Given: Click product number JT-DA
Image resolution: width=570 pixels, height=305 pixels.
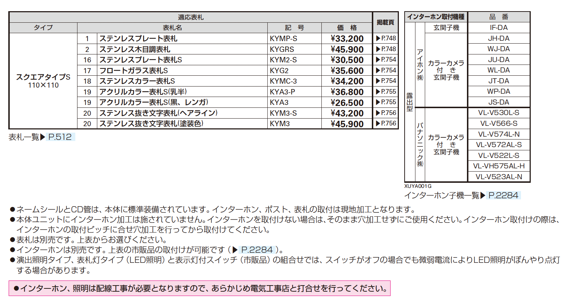Looking at the screenshot, I should pos(499,81).
